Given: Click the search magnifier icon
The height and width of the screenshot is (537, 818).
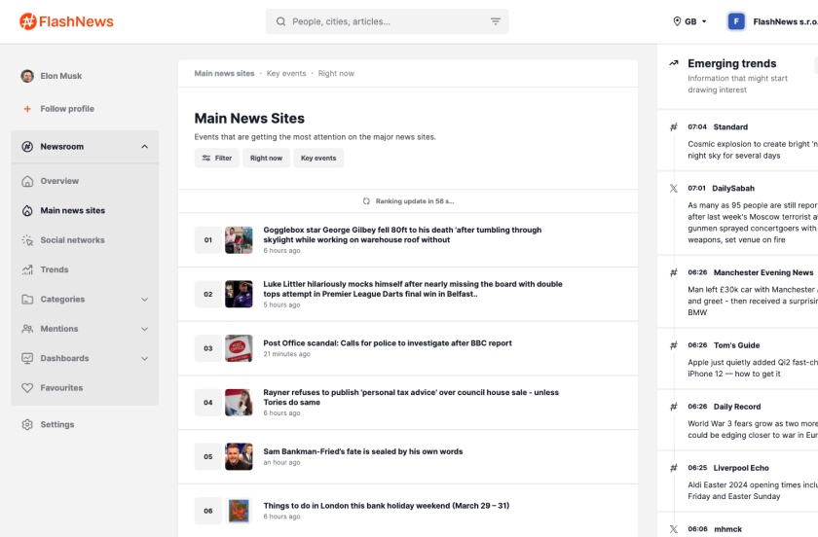Looking at the screenshot, I should click(280, 21).
